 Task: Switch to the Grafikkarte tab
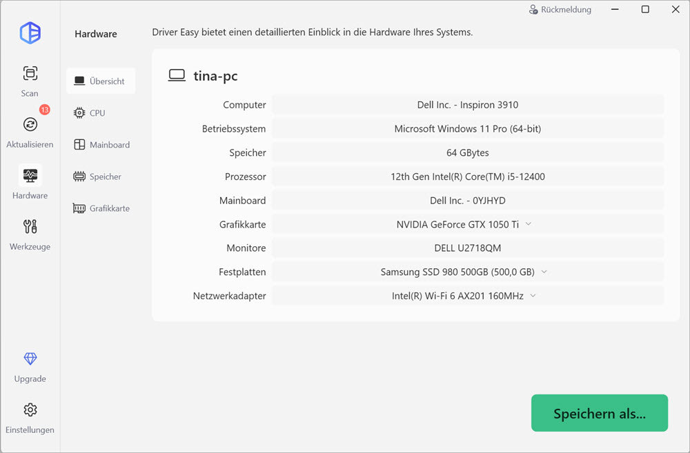point(101,208)
